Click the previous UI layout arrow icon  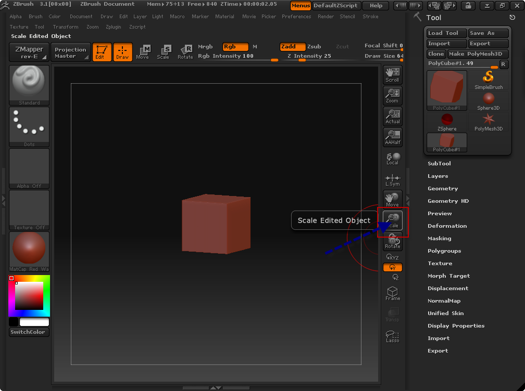tap(401, 5)
